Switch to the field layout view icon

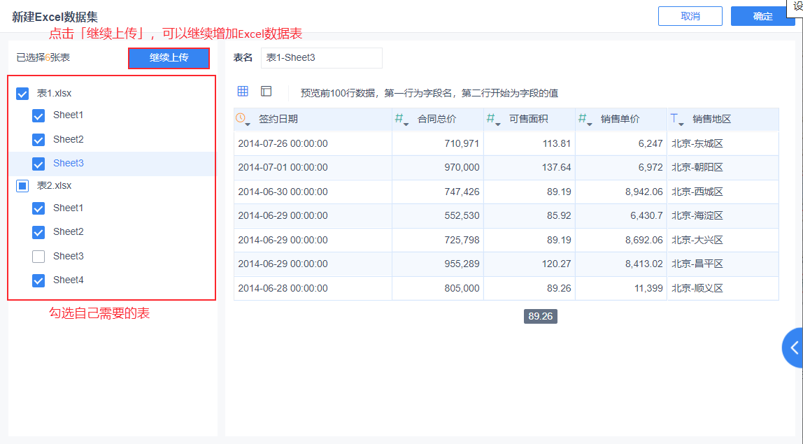(x=266, y=91)
